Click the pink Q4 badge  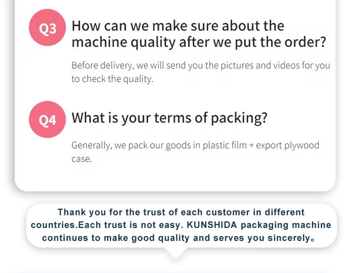[x=47, y=120]
